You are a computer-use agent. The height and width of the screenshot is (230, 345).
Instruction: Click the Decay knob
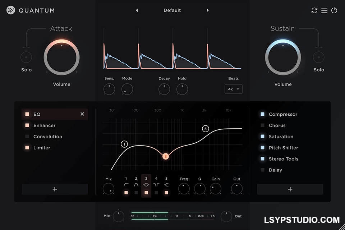[x=164, y=89]
